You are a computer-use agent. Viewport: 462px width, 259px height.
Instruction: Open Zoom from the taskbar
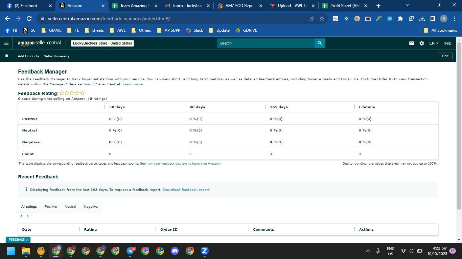[204, 251]
